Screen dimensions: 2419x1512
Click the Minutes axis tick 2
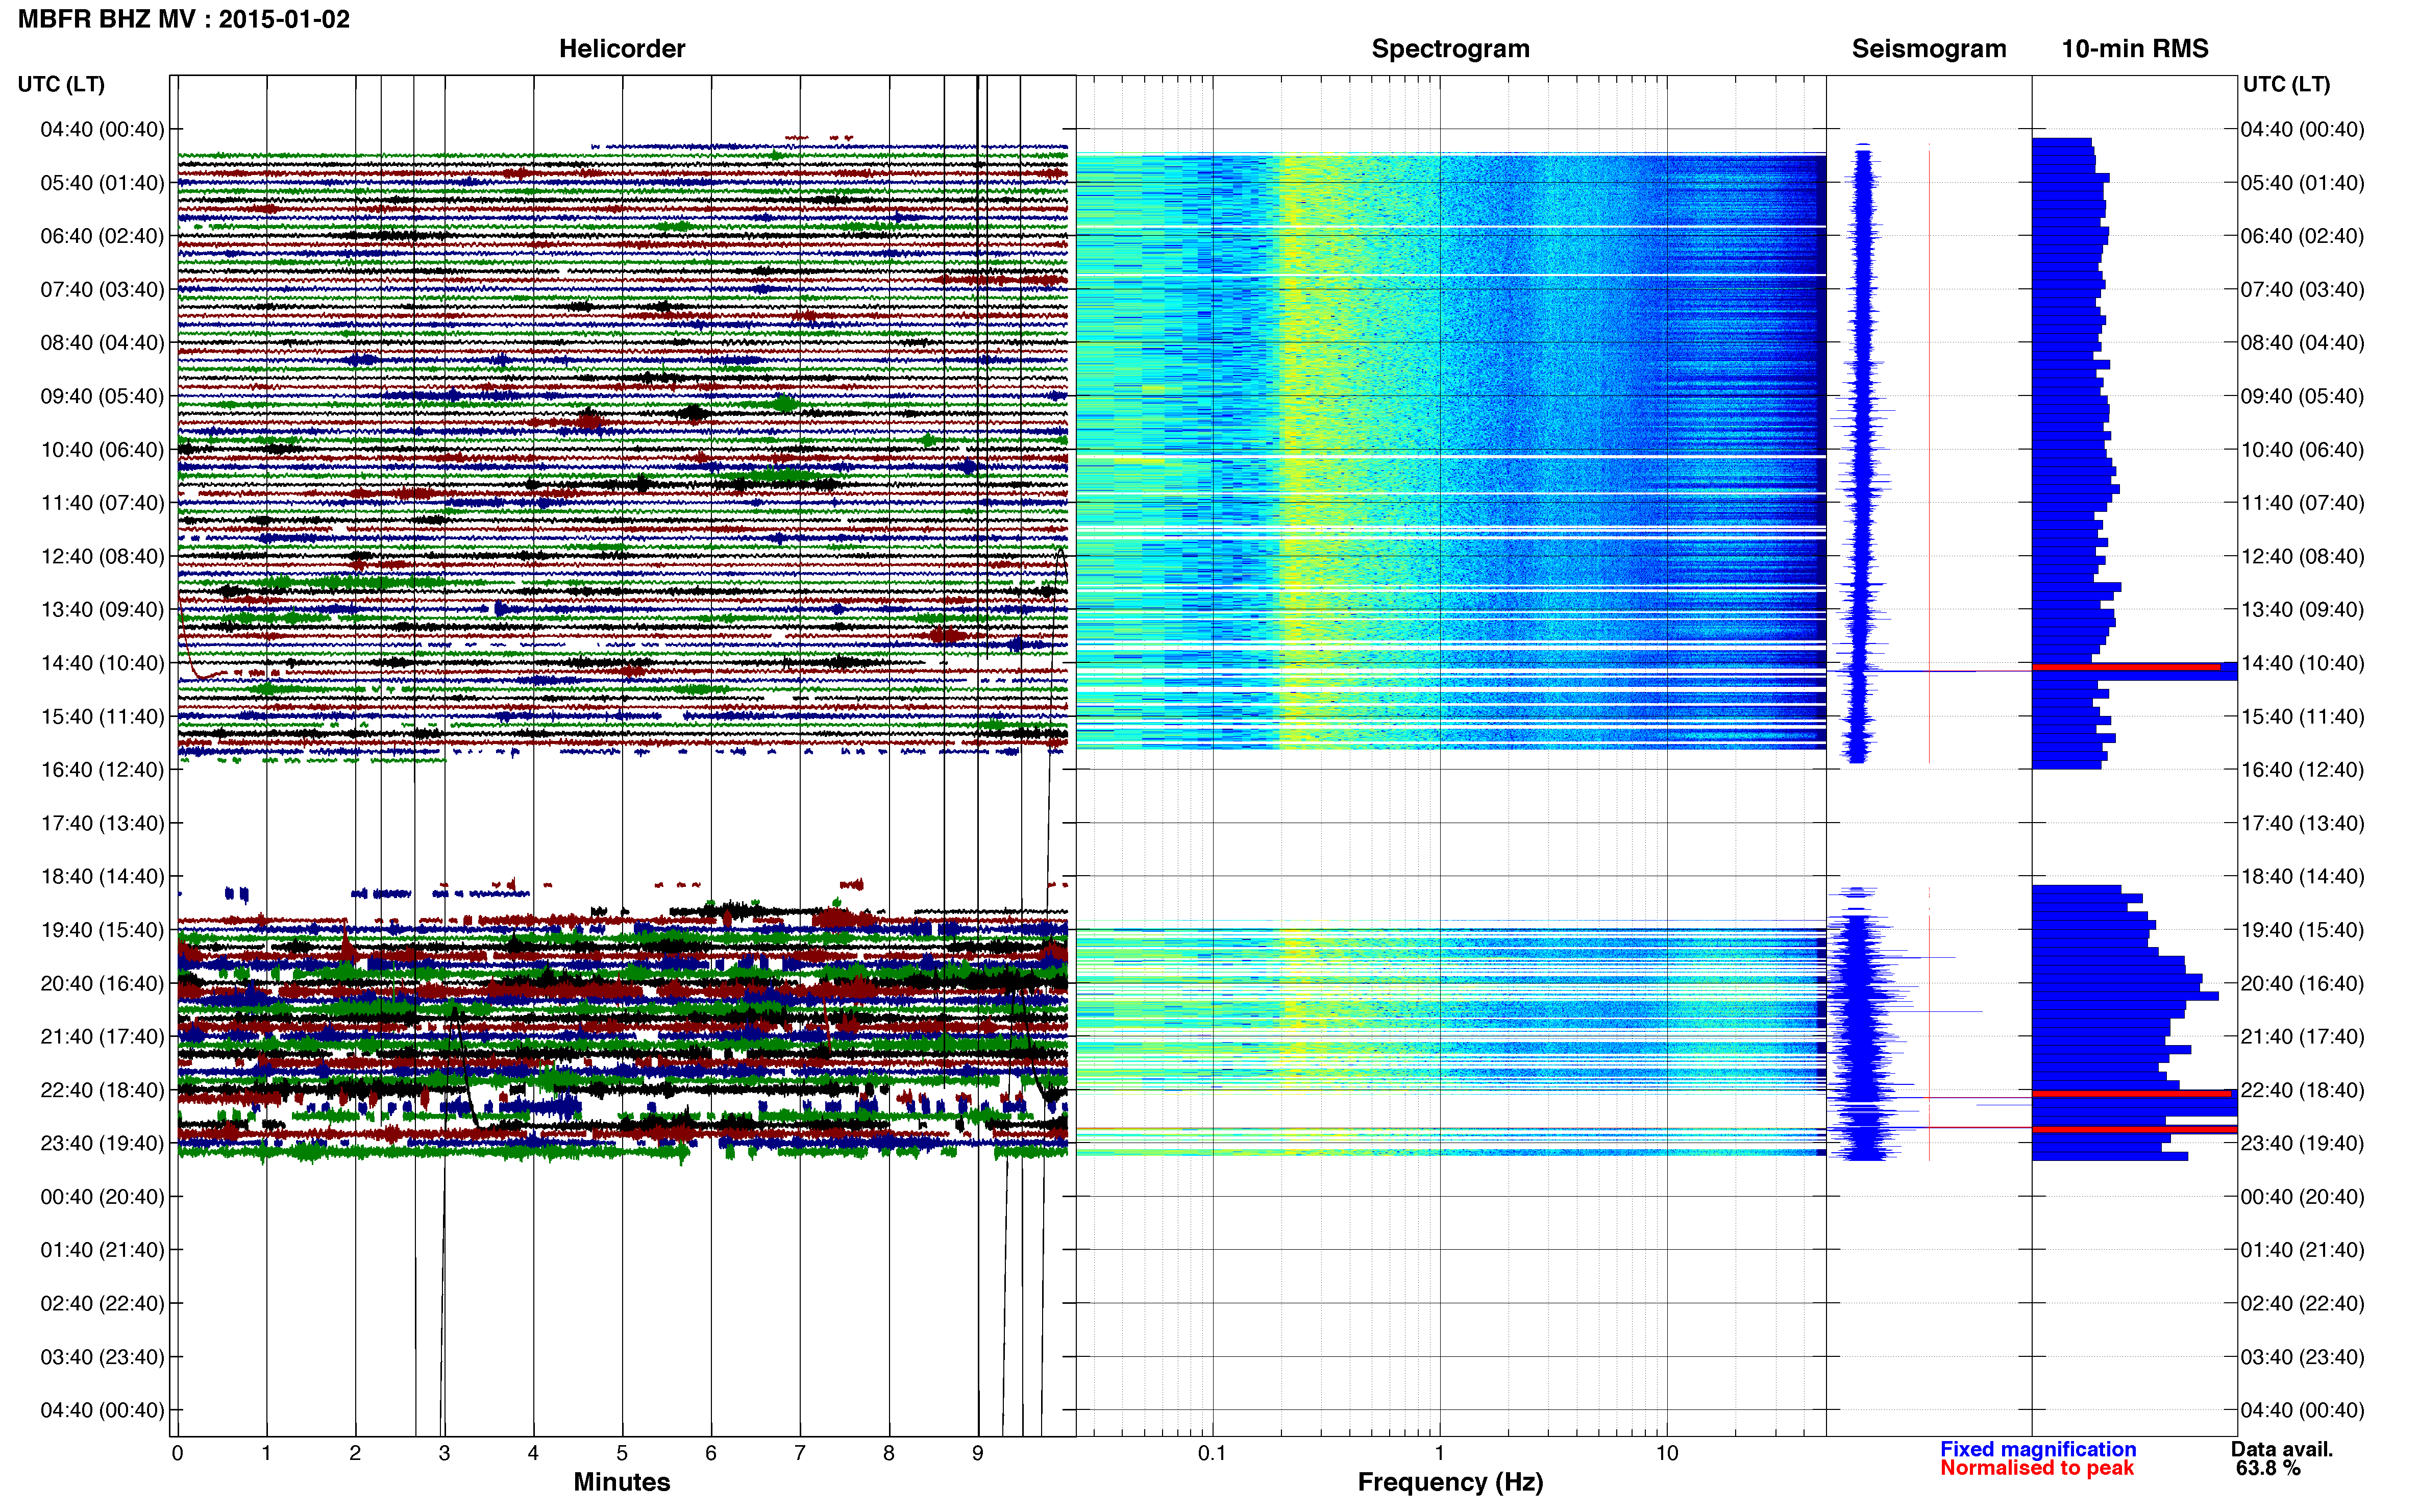[355, 1453]
